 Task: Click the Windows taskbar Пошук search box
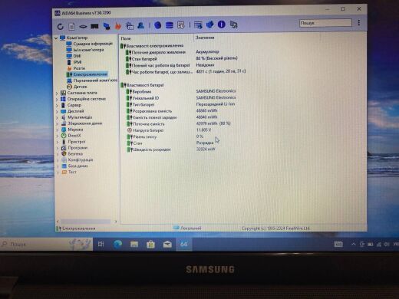click(x=47, y=245)
